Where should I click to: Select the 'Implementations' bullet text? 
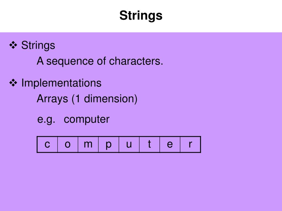(x=61, y=83)
